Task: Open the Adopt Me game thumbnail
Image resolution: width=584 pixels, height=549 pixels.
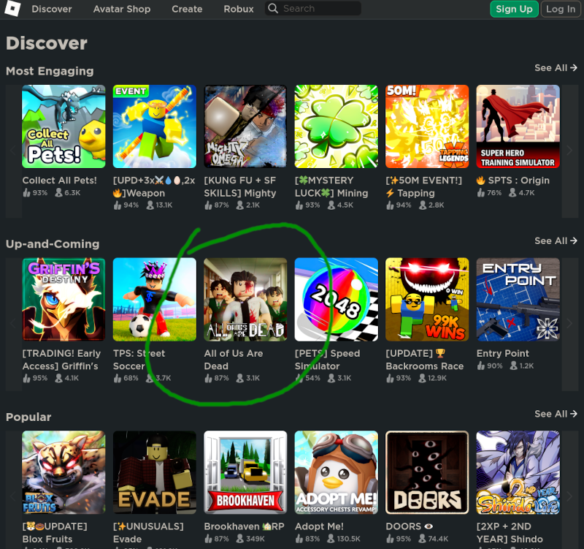Action: point(337,472)
